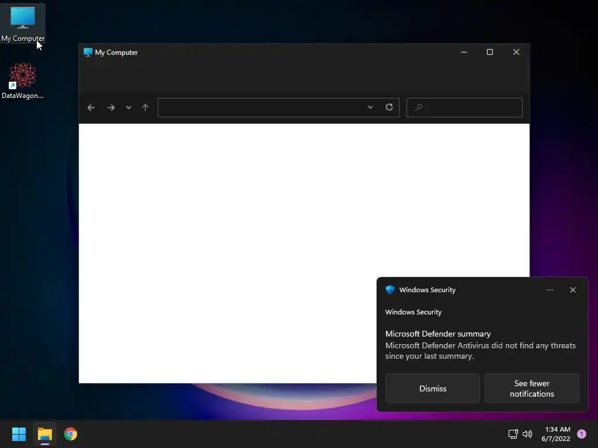Dismiss the Microsoft Defender summary
598x448 pixels.
(433, 388)
